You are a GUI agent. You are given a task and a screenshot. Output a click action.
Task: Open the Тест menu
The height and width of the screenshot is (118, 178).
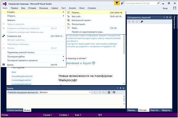click(x=64, y=8)
